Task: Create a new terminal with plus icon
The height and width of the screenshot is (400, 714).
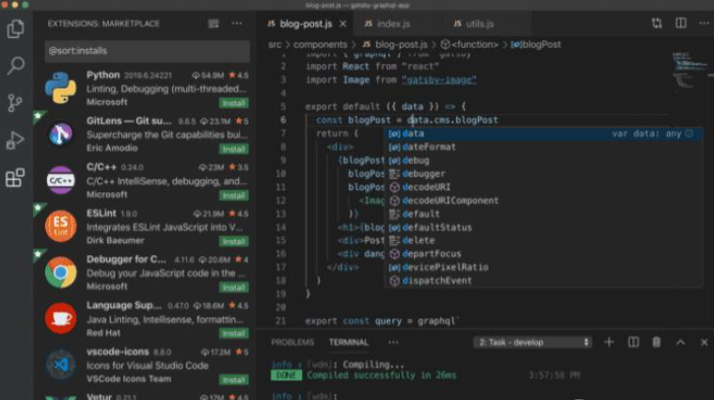Action: click(x=609, y=343)
